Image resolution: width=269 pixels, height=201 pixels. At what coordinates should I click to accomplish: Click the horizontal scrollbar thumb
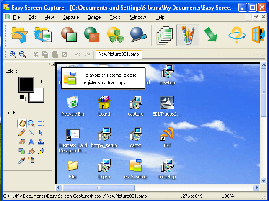pyautogui.click(x=98, y=188)
